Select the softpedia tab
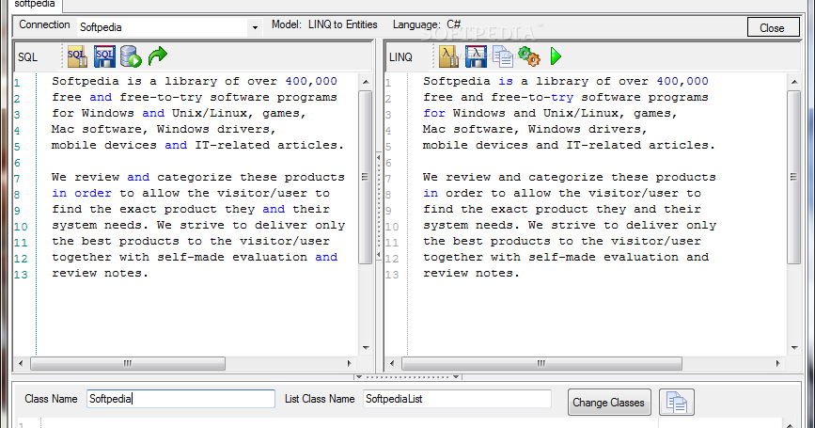This screenshot has width=815, height=428. point(34,4)
